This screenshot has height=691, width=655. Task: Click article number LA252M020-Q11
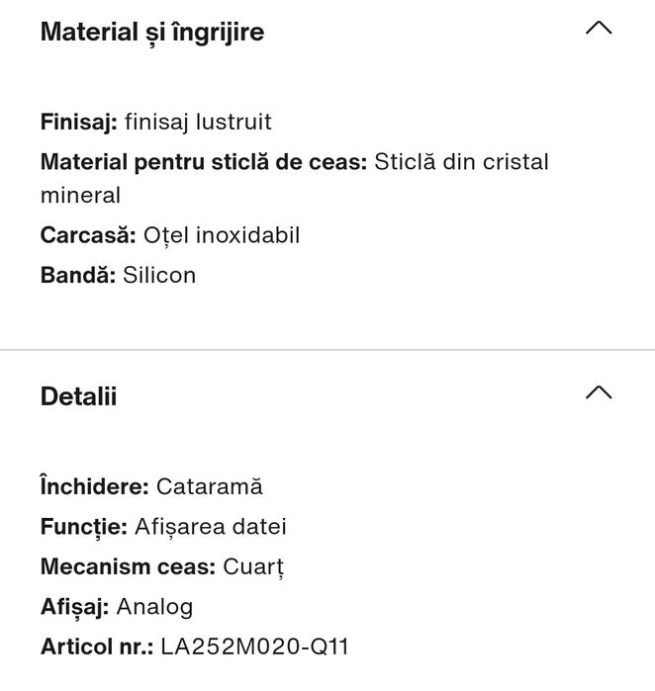[254, 648]
